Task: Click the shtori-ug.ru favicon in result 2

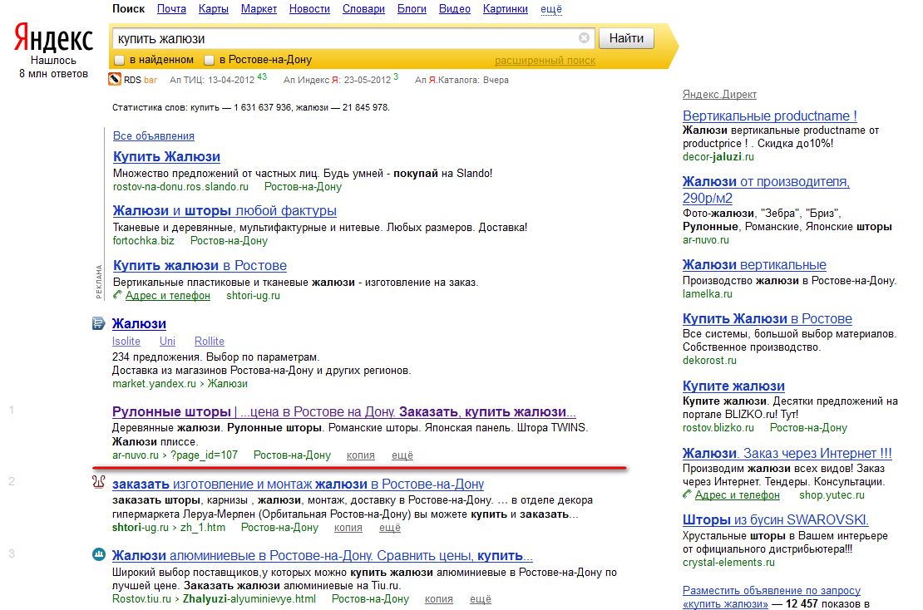Action: coord(98,482)
